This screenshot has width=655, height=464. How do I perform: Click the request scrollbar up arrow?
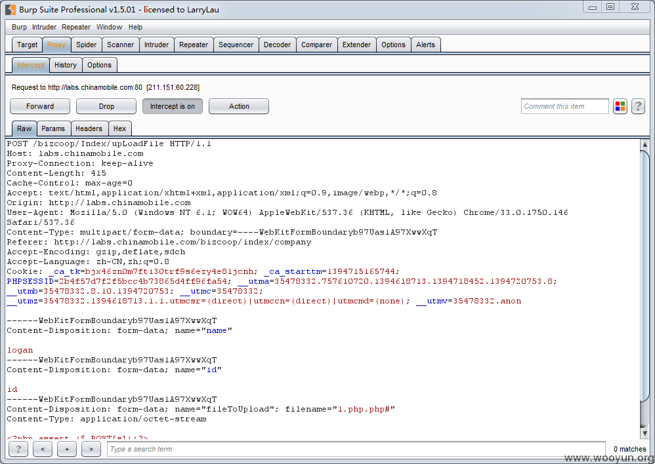click(x=644, y=144)
